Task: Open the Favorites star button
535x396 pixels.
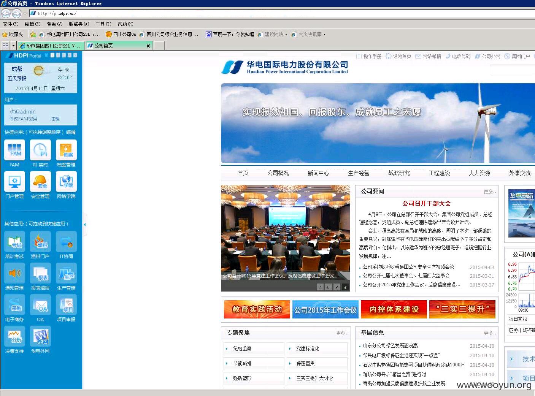Action: [13, 34]
